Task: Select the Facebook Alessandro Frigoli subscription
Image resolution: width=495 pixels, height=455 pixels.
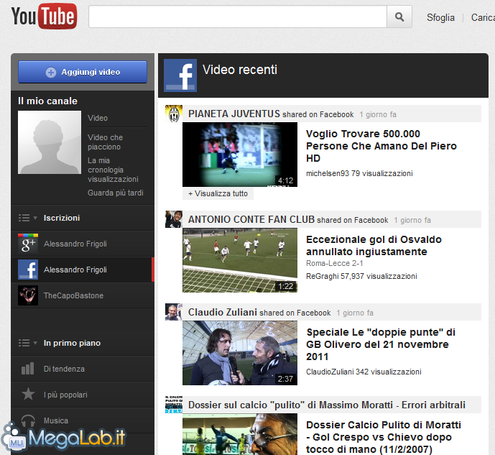Action: (83, 270)
